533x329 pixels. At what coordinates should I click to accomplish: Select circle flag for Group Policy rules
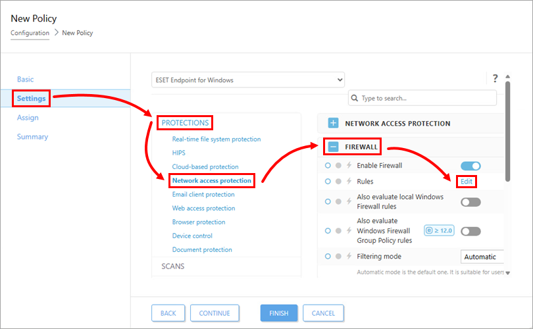tap(328, 231)
